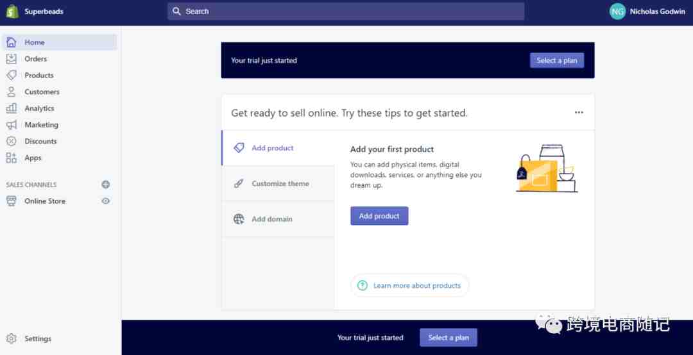View online store via eye icon

[106, 201]
